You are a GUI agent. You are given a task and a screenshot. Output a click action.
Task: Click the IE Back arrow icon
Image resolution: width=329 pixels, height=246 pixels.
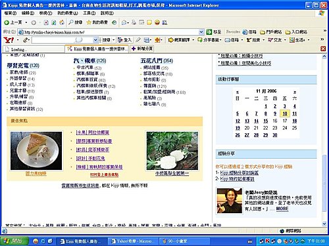coord(7,22)
